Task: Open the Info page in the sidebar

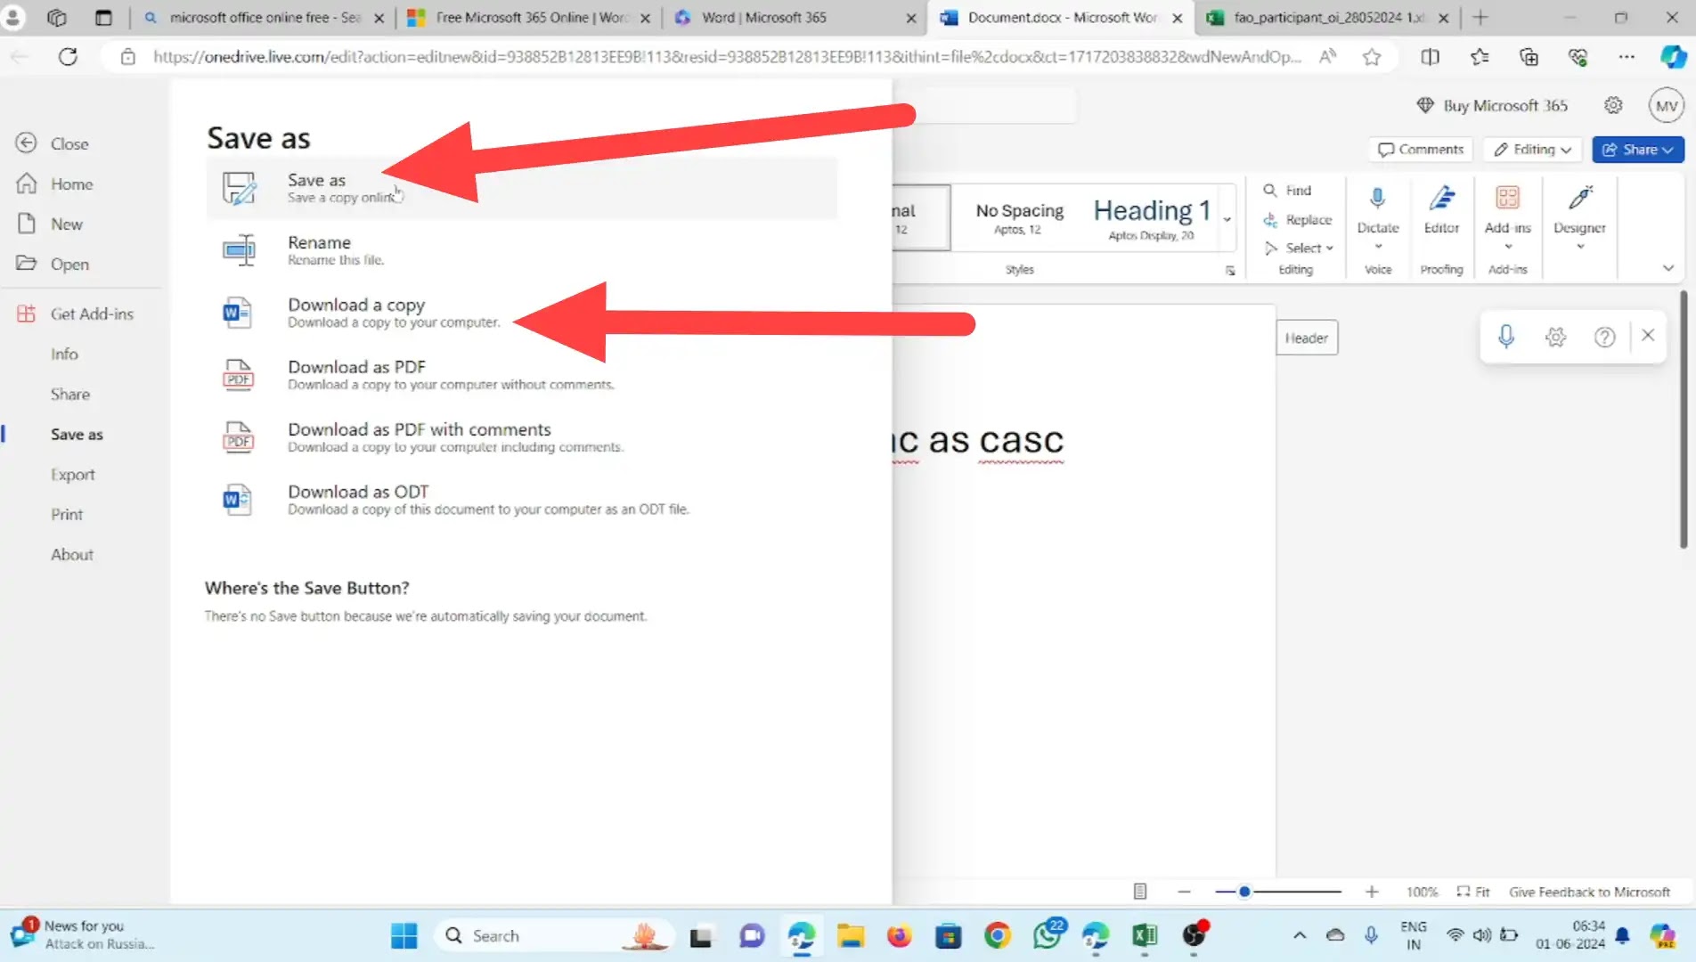Action: pyautogui.click(x=64, y=354)
